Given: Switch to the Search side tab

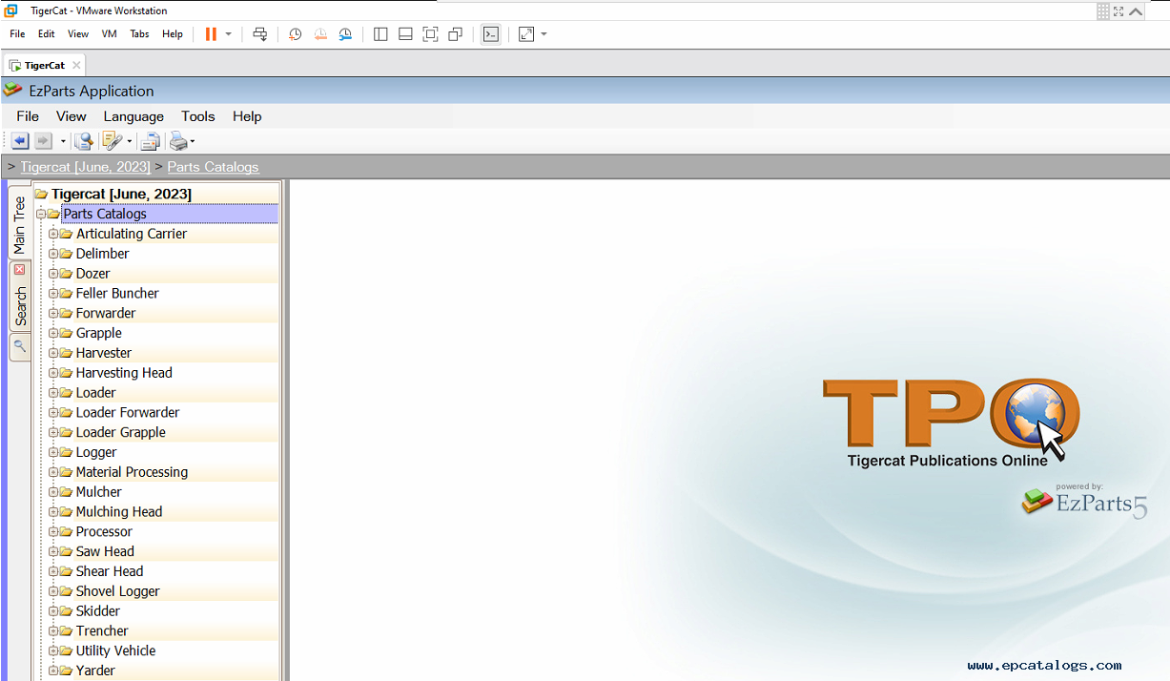Looking at the screenshot, I should (19, 305).
